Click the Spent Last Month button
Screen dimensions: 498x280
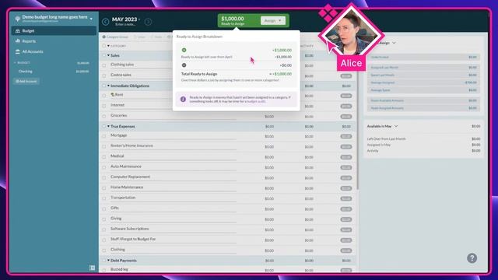[423, 75]
